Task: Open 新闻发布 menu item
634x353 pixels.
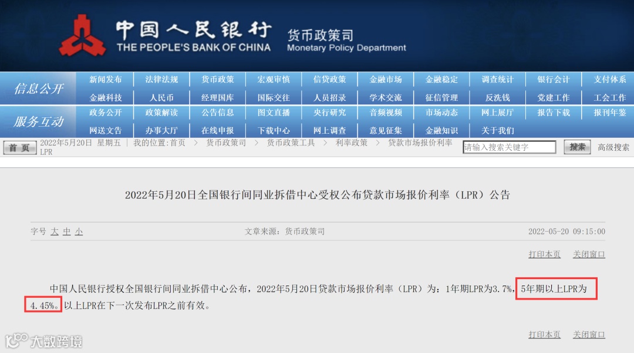Action: pyautogui.click(x=106, y=79)
